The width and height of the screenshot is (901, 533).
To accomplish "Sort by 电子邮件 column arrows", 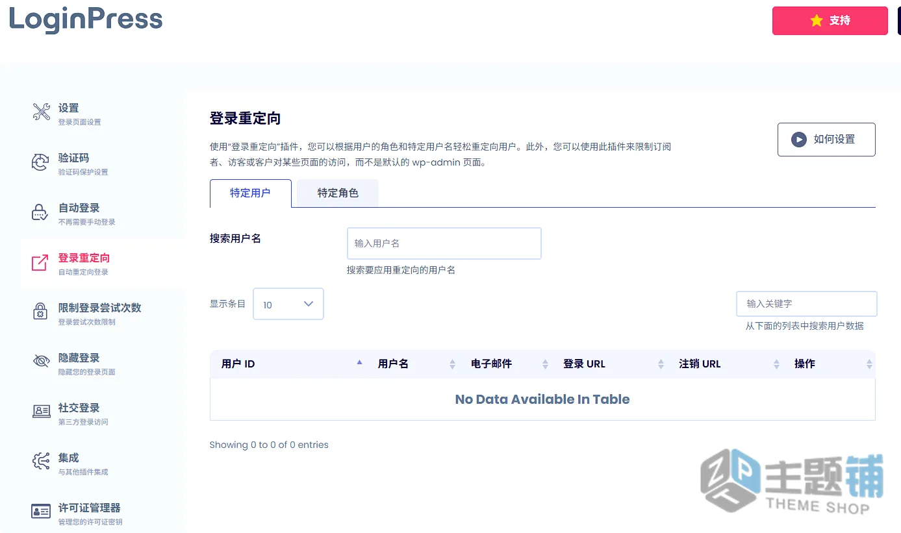I will (545, 365).
